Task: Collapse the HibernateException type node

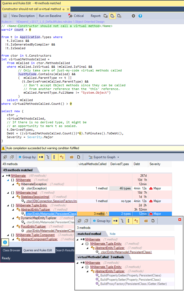Action: 13,184
